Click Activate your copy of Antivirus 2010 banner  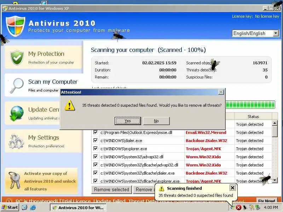[41, 181]
